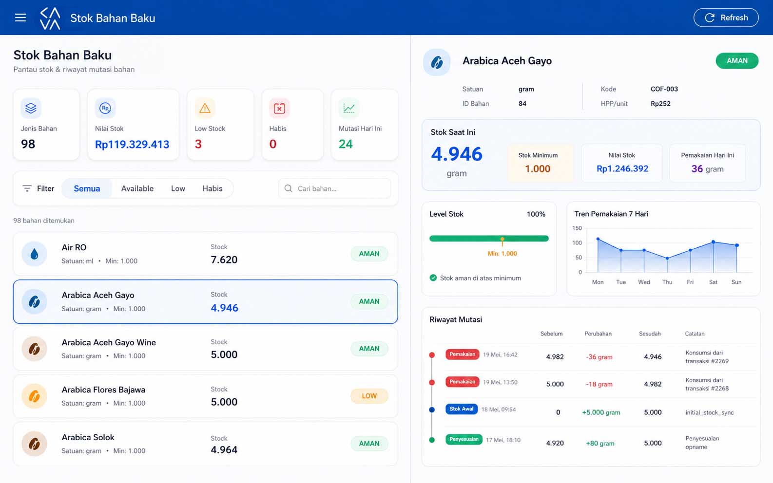Click the KAVA logo in header
773x483 pixels.
[x=50, y=18]
